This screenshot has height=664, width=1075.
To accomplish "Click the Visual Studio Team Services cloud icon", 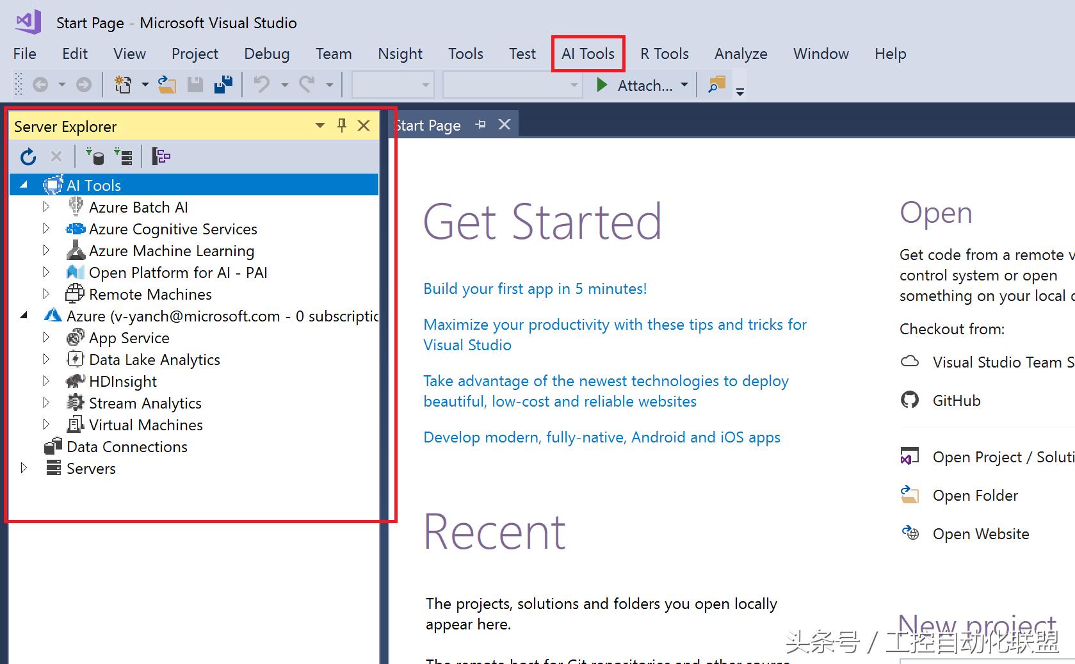I will click(x=910, y=362).
